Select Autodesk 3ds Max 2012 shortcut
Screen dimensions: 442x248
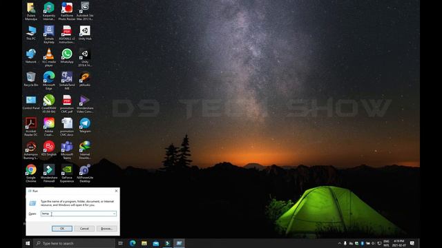(x=85, y=11)
